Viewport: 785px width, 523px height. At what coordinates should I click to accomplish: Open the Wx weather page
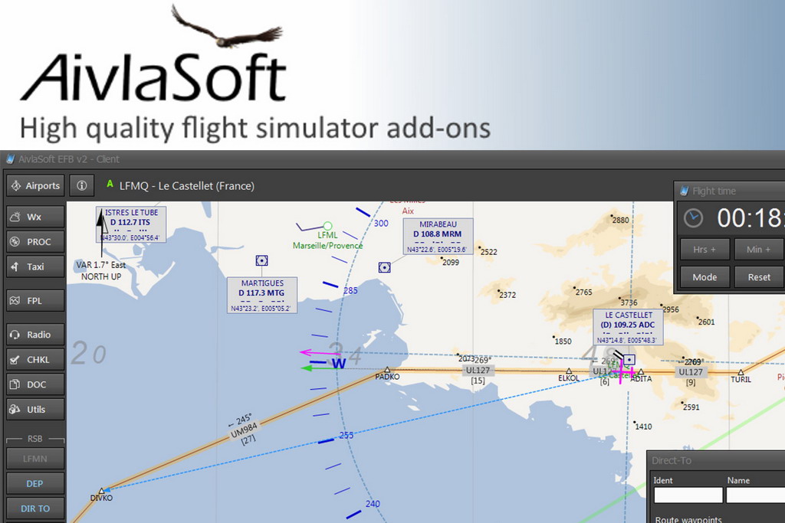[x=34, y=217]
